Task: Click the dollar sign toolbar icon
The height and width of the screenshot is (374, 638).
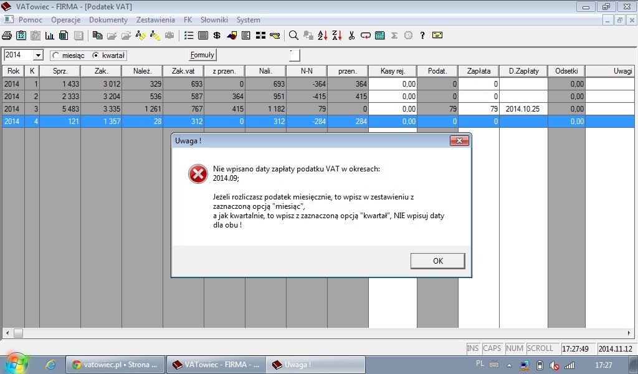Action: coord(217,36)
